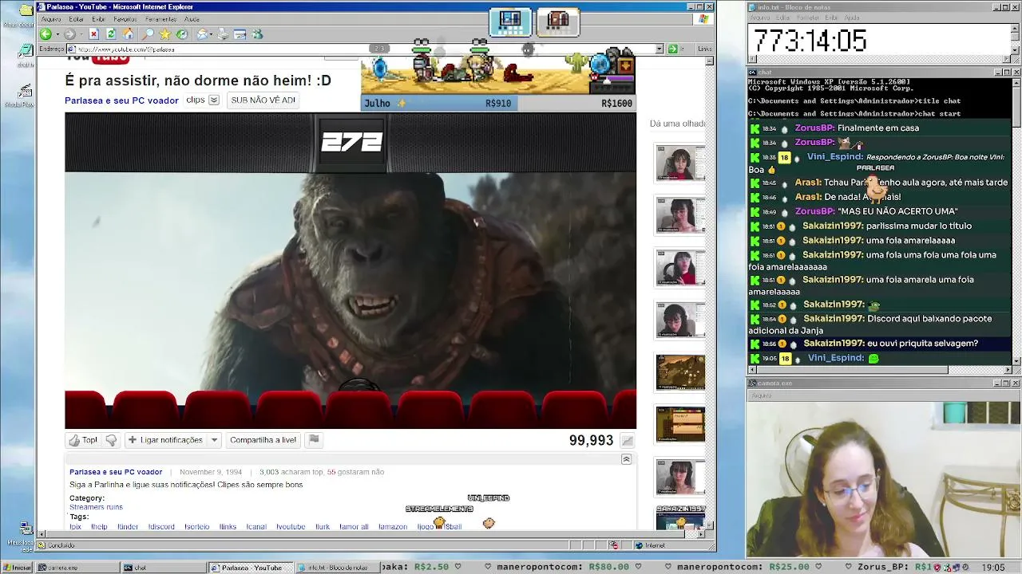Click the !amazon tag link

tap(392, 527)
